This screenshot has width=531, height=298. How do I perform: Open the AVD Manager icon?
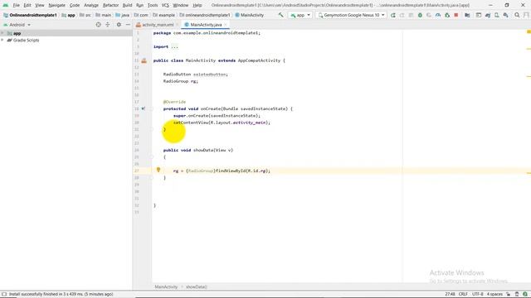(496, 15)
